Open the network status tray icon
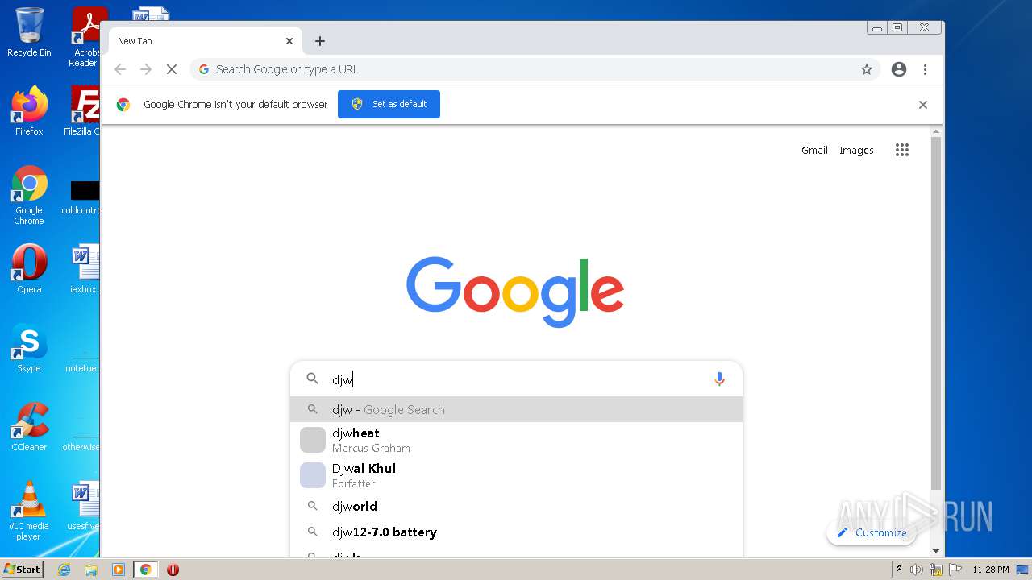 pyautogui.click(x=936, y=570)
